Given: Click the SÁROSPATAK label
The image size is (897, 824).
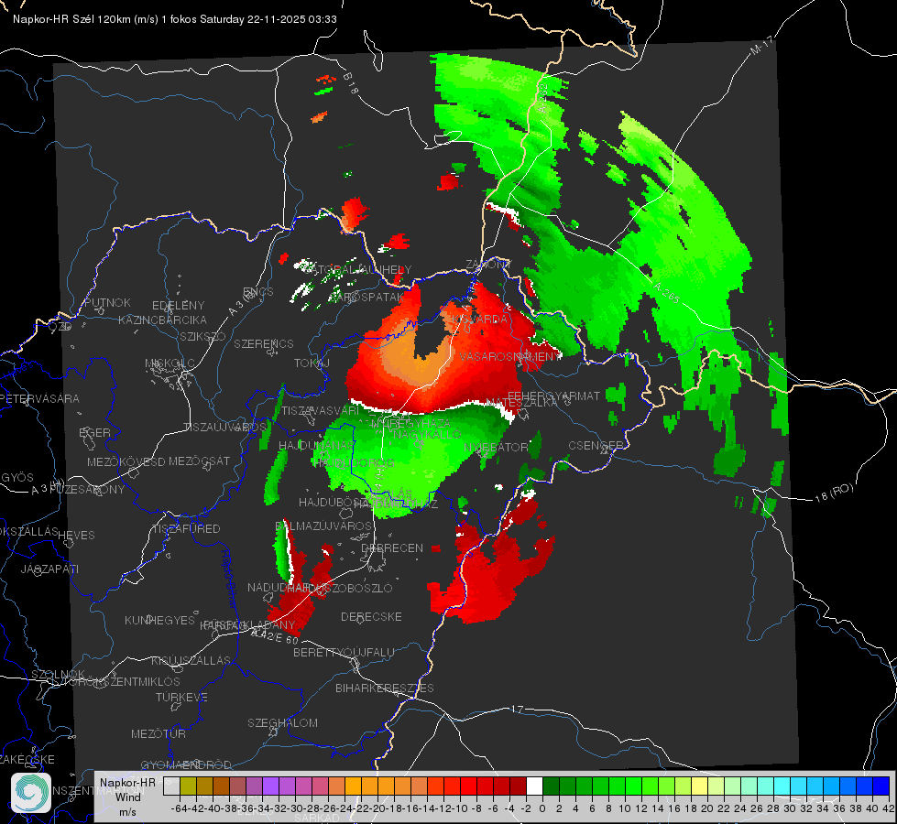Looking at the screenshot, I should click(366, 298).
